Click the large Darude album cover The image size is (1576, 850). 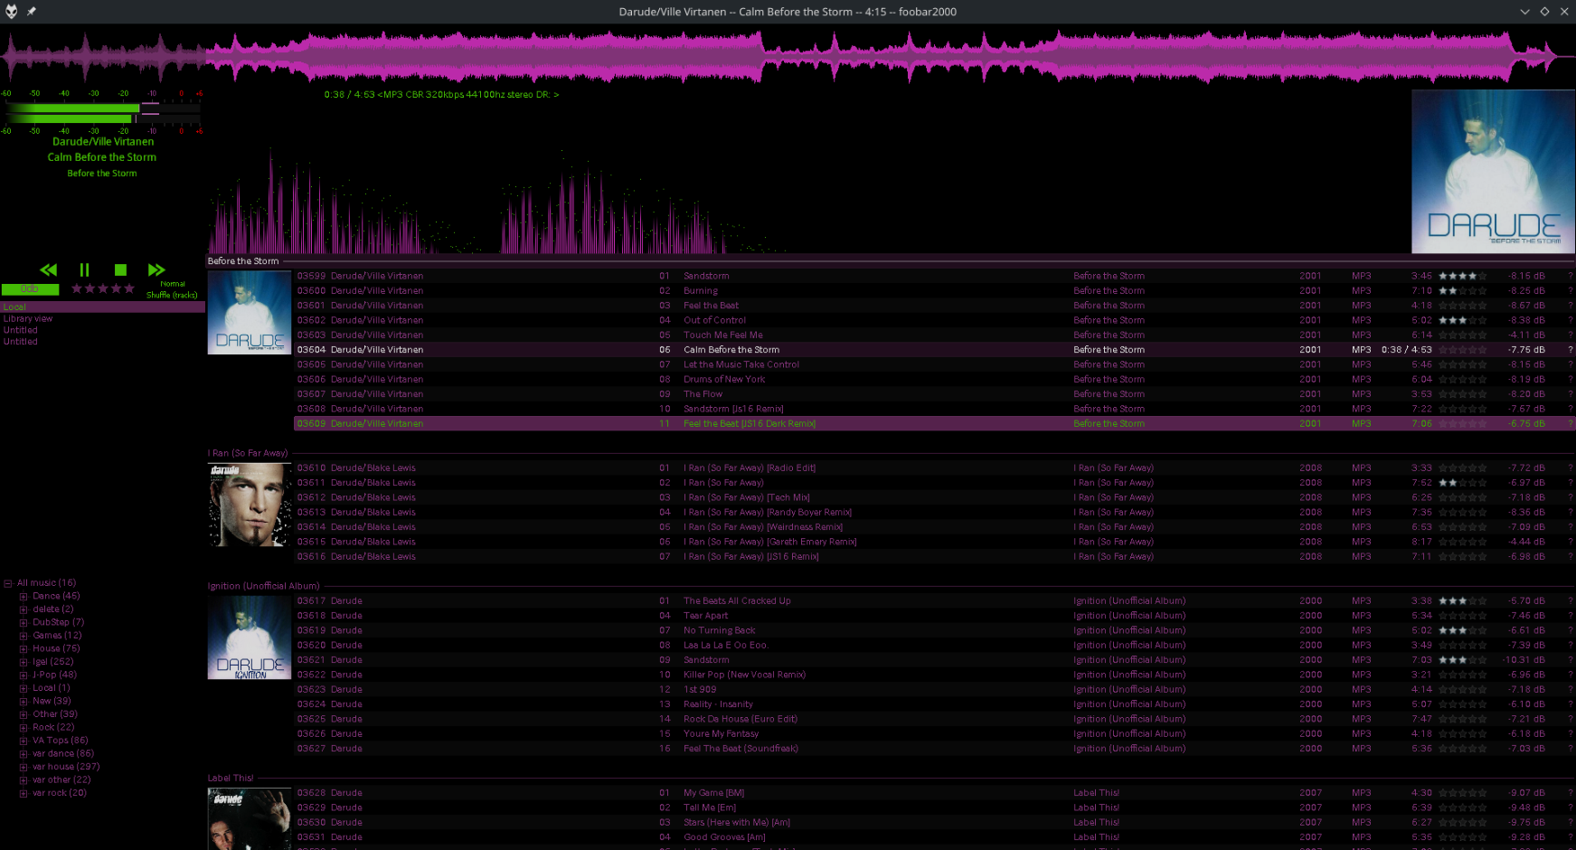(1493, 172)
